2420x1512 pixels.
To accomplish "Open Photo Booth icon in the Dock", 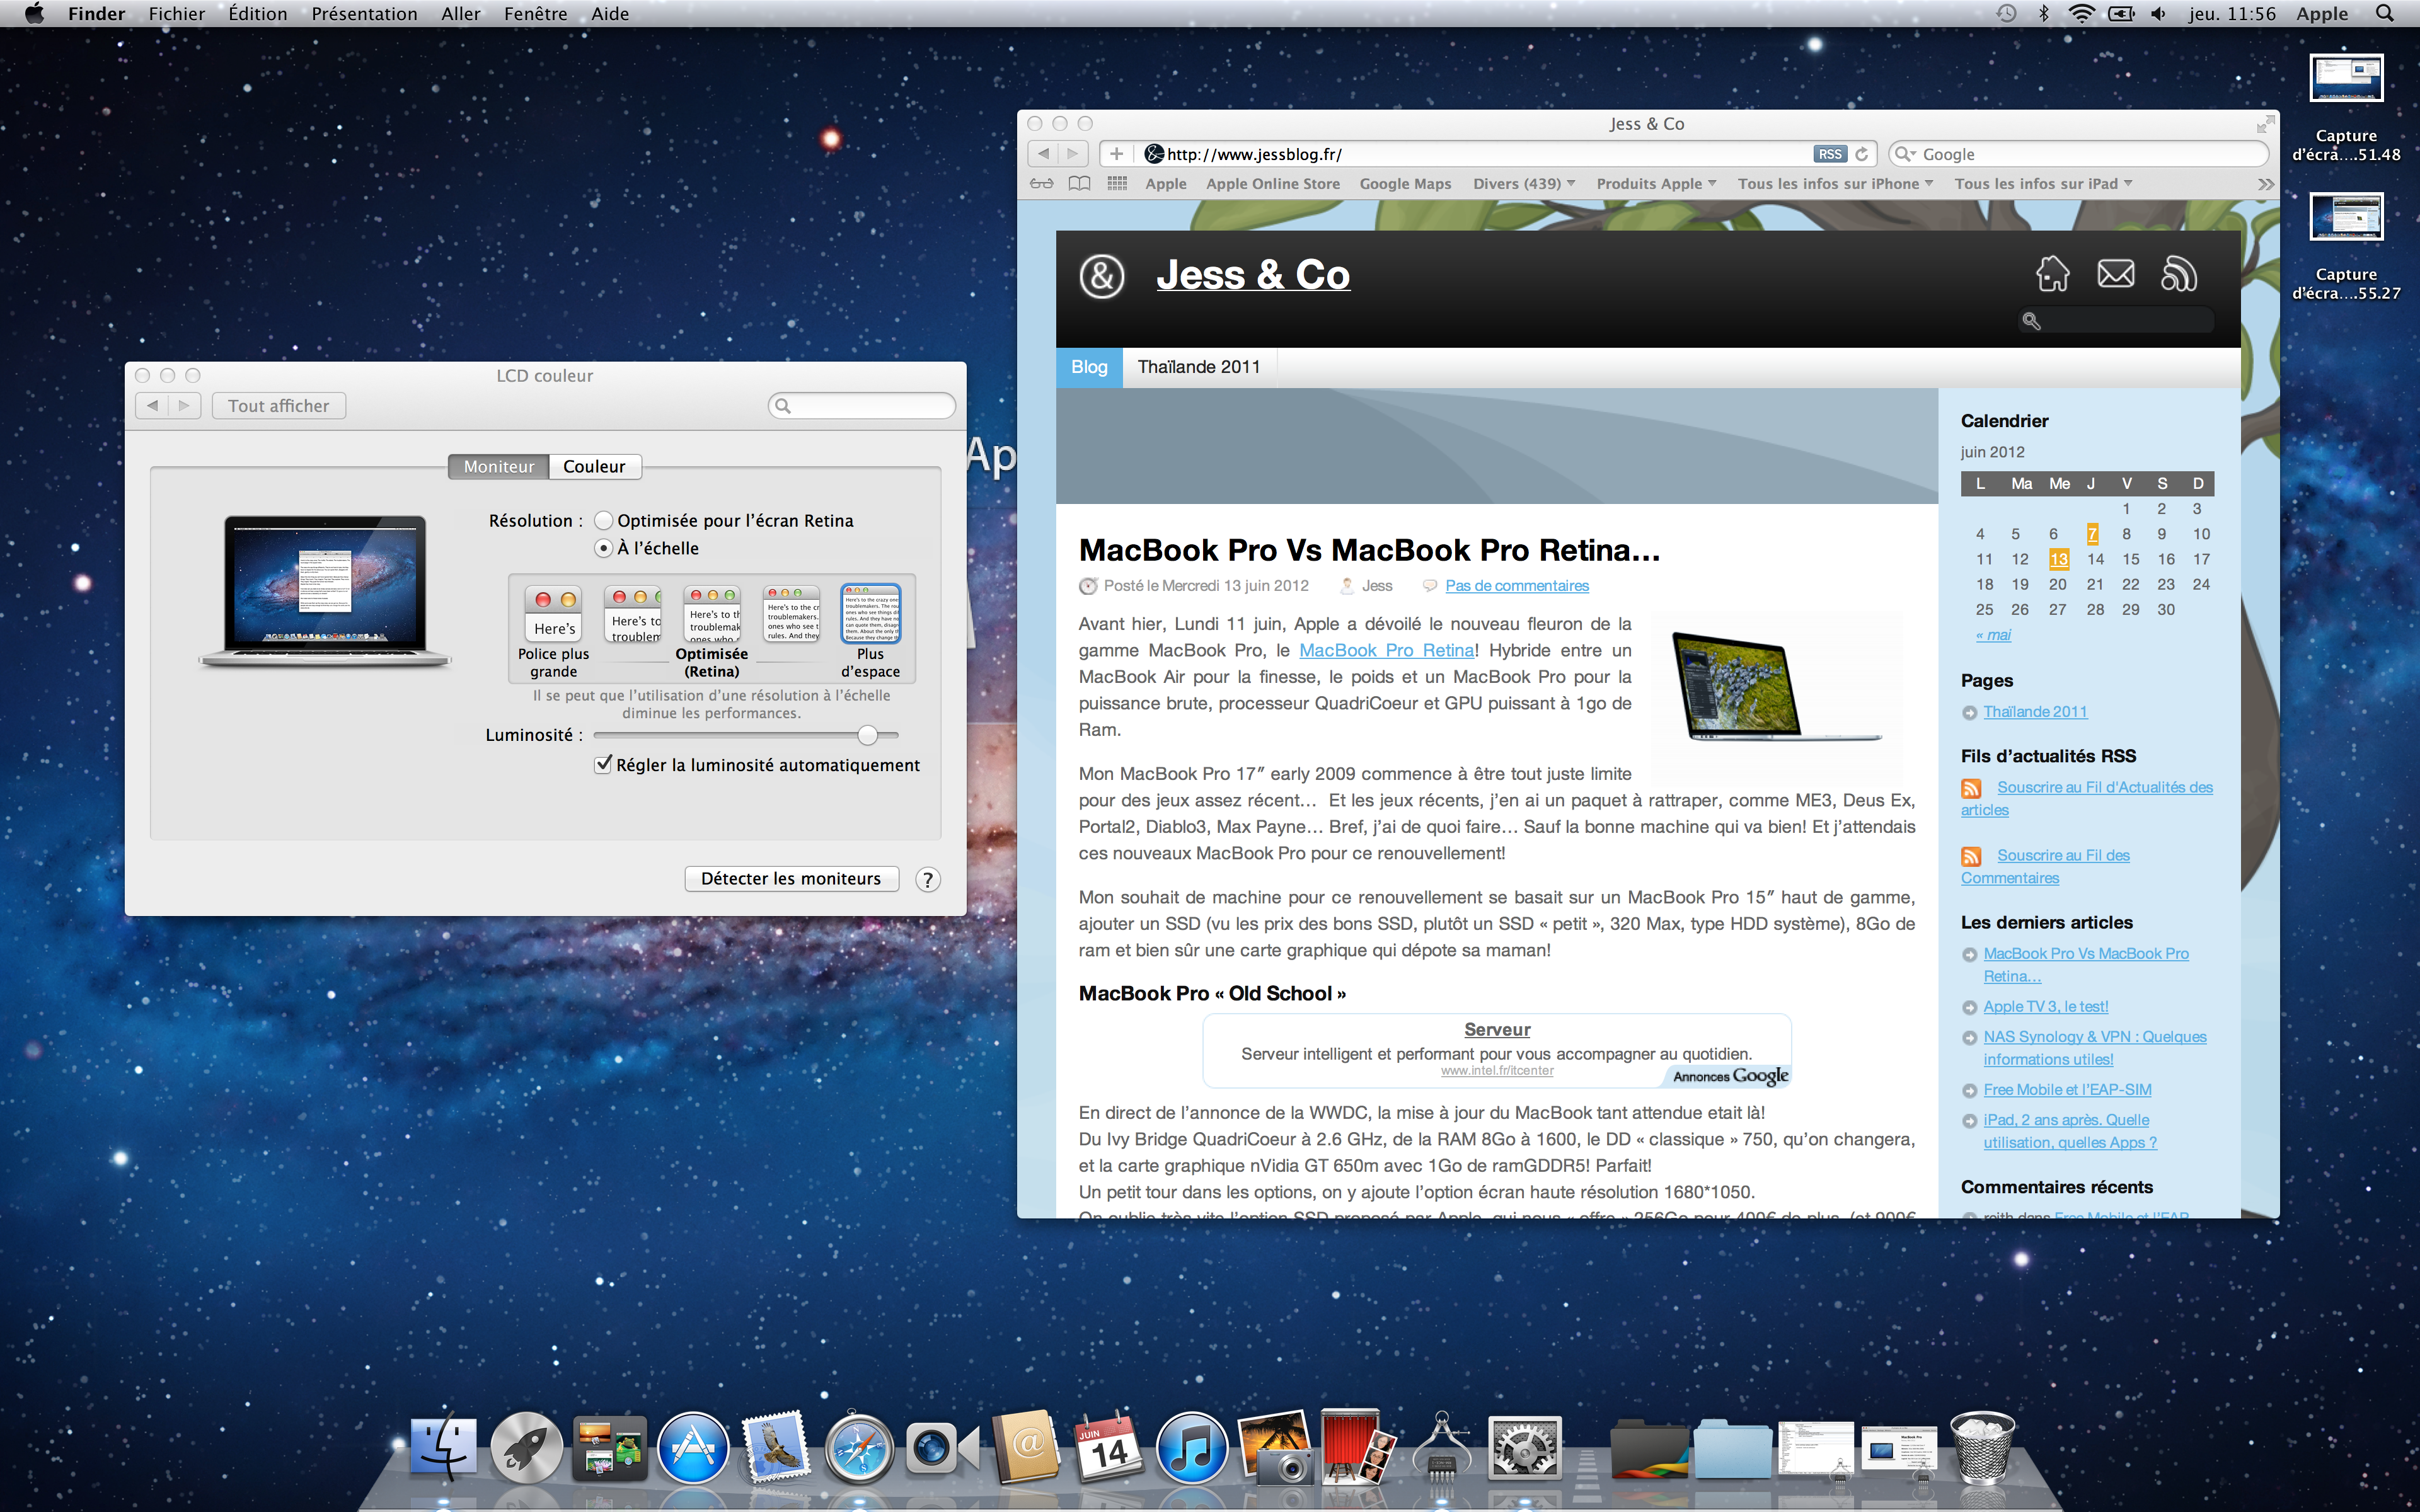I will pos(1357,1447).
